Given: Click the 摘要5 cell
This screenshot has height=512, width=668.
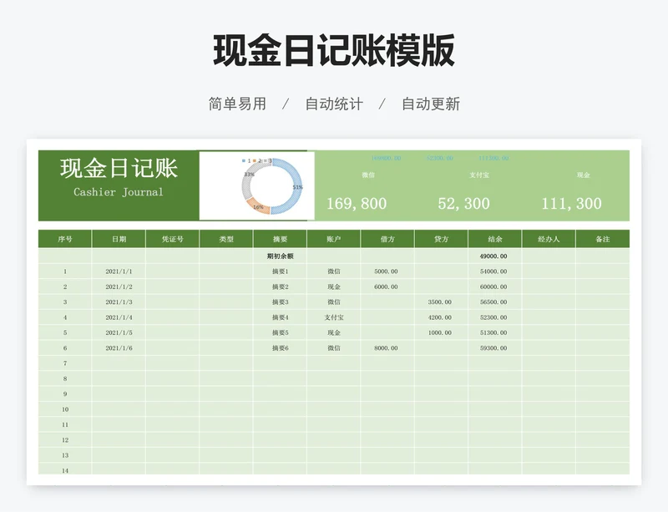Looking at the screenshot, I should 280,332.
